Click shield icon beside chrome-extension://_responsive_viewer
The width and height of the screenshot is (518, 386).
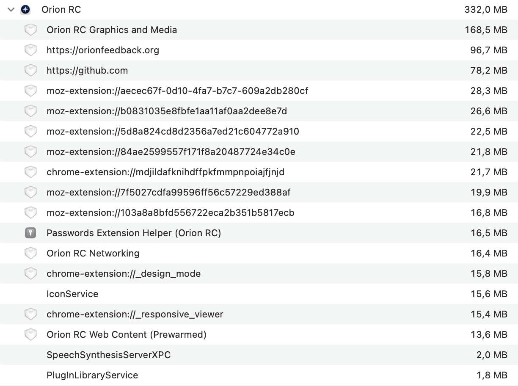[30, 314]
